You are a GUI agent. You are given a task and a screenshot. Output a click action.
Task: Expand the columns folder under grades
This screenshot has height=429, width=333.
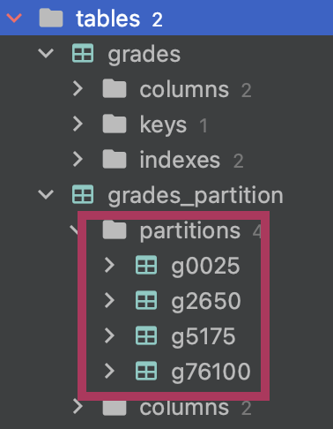point(78,89)
